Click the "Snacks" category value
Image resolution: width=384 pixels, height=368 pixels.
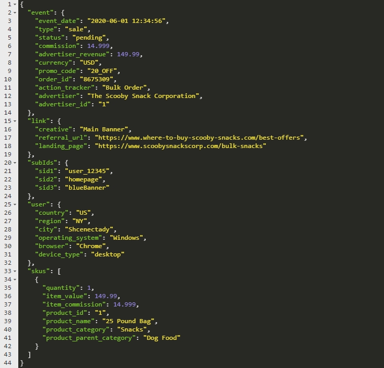[132, 329]
